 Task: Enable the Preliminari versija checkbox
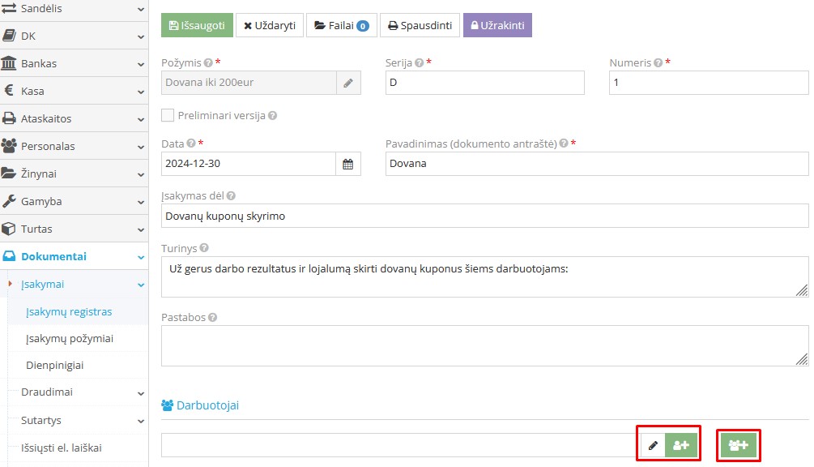[168, 115]
